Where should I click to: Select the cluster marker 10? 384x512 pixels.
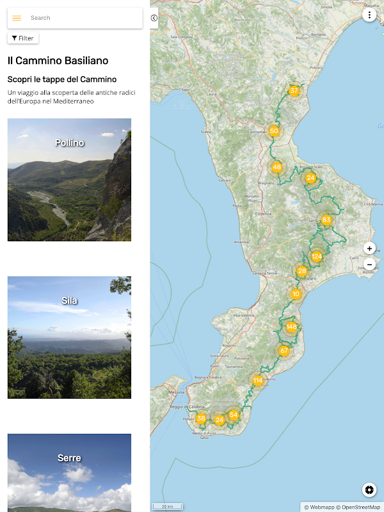[x=296, y=294]
